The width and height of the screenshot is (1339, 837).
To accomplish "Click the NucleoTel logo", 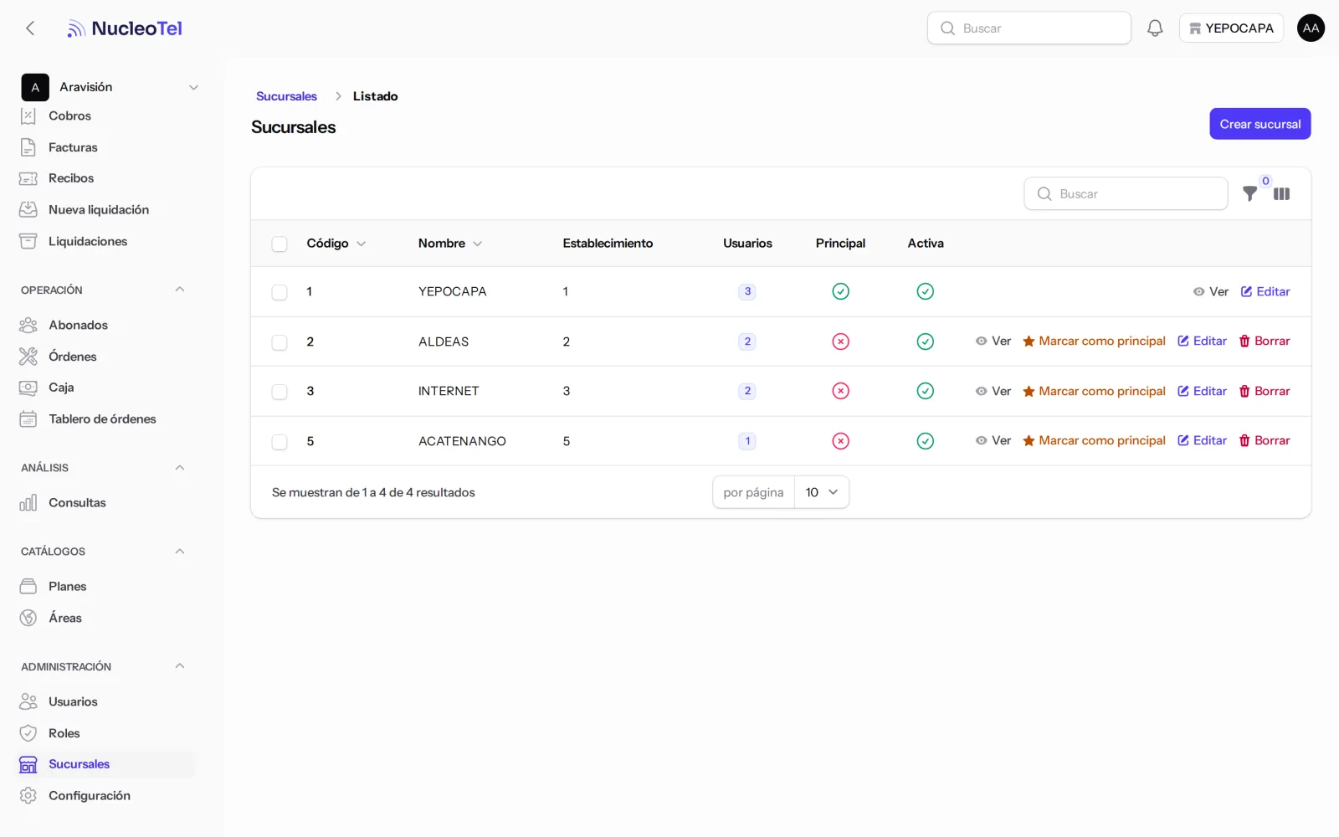I will tap(125, 28).
